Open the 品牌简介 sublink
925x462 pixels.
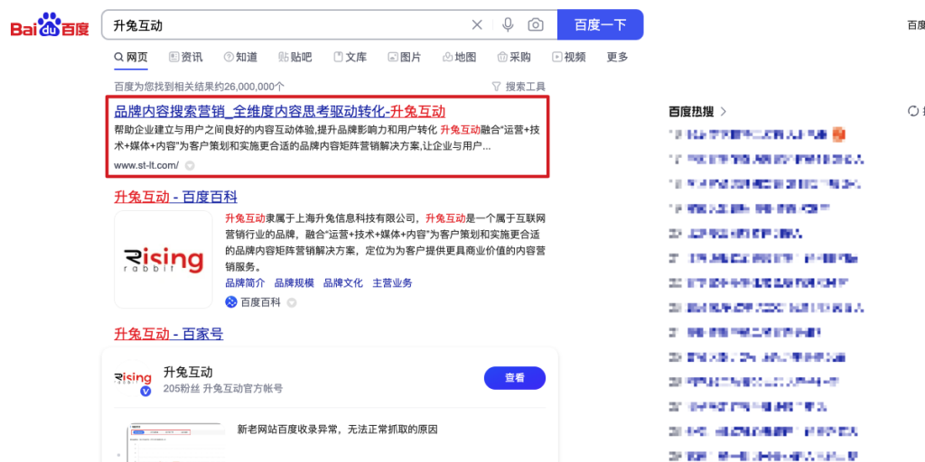(245, 282)
